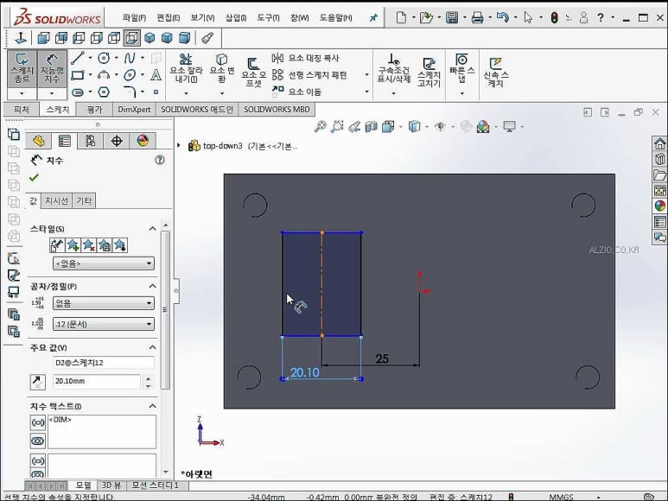Expand the top-down3 flyout tree

[x=179, y=146]
